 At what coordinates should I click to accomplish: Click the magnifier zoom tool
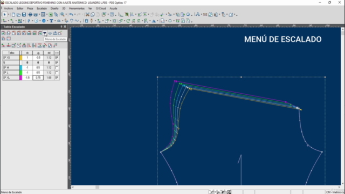(x=63, y=15)
